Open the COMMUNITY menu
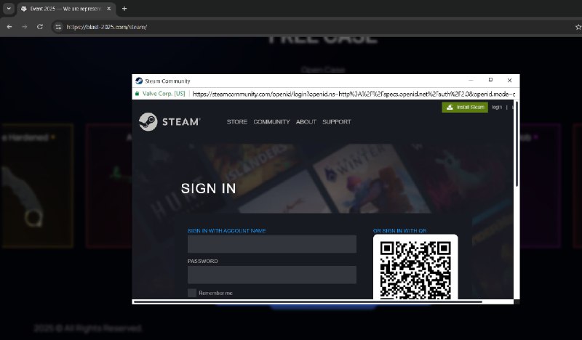582x340 pixels. (x=271, y=121)
